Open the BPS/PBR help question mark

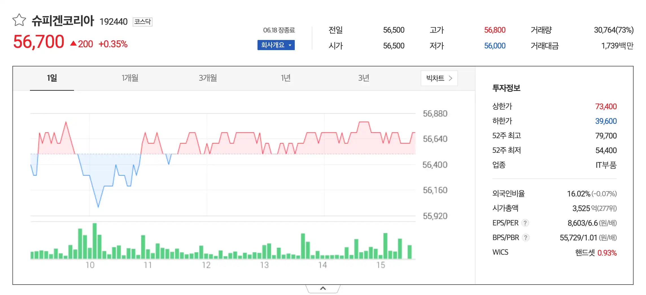525,238
